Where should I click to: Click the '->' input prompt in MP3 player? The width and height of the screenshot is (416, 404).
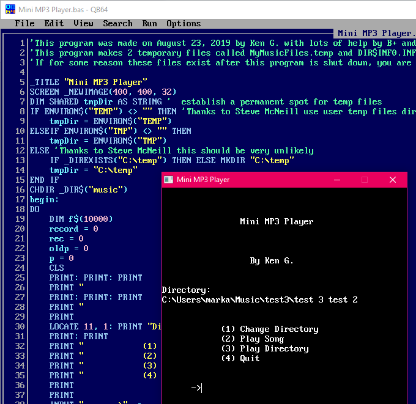[196, 388]
